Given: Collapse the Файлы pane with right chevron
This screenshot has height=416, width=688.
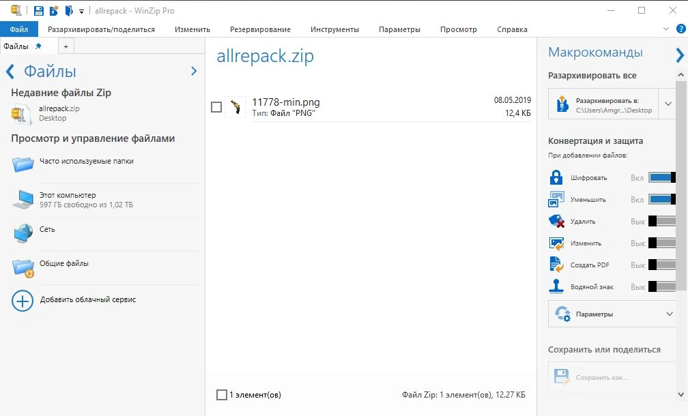Looking at the screenshot, I should click(194, 71).
